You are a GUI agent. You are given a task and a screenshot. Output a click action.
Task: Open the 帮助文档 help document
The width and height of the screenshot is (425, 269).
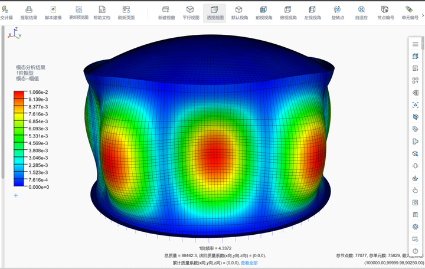pos(102,12)
